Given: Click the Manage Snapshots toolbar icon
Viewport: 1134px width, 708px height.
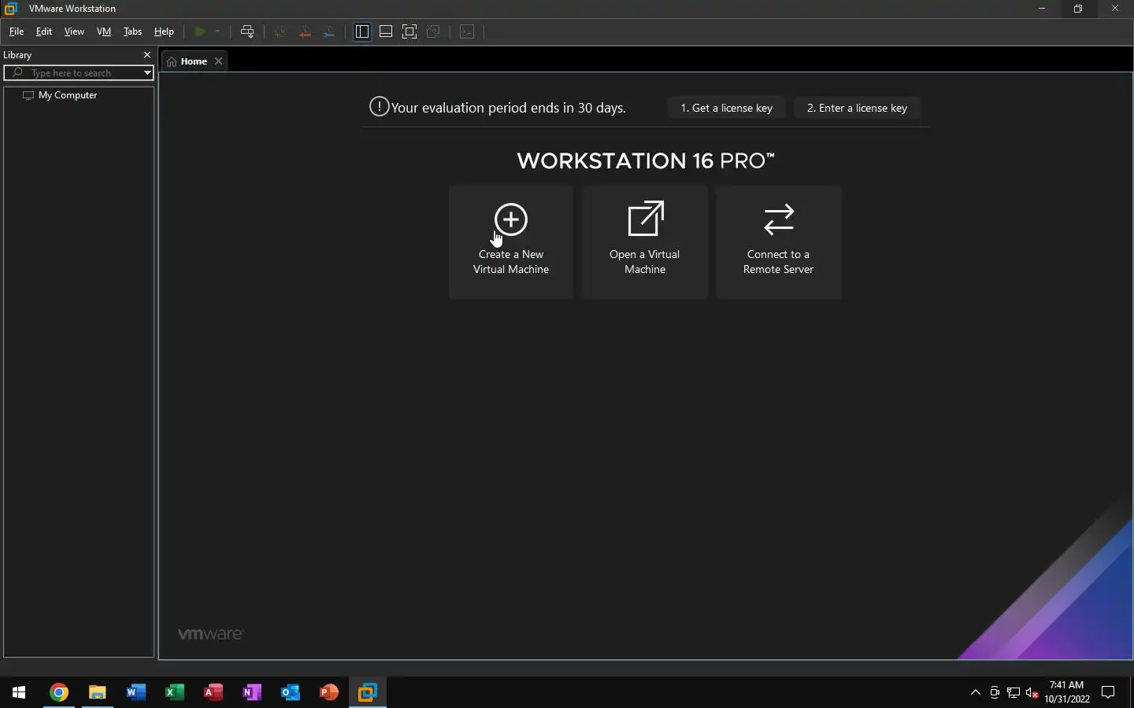Looking at the screenshot, I should pyautogui.click(x=329, y=31).
